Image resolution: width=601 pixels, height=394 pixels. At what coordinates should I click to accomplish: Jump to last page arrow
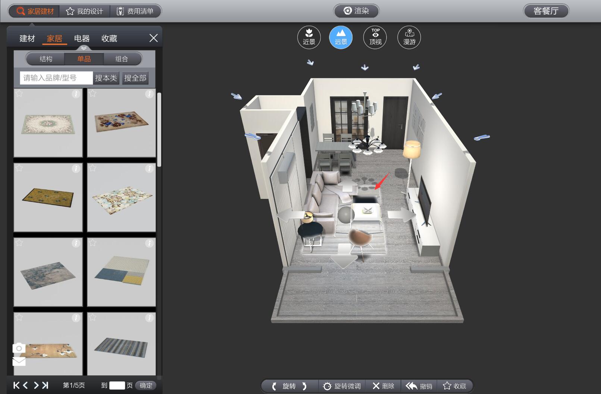pos(45,385)
